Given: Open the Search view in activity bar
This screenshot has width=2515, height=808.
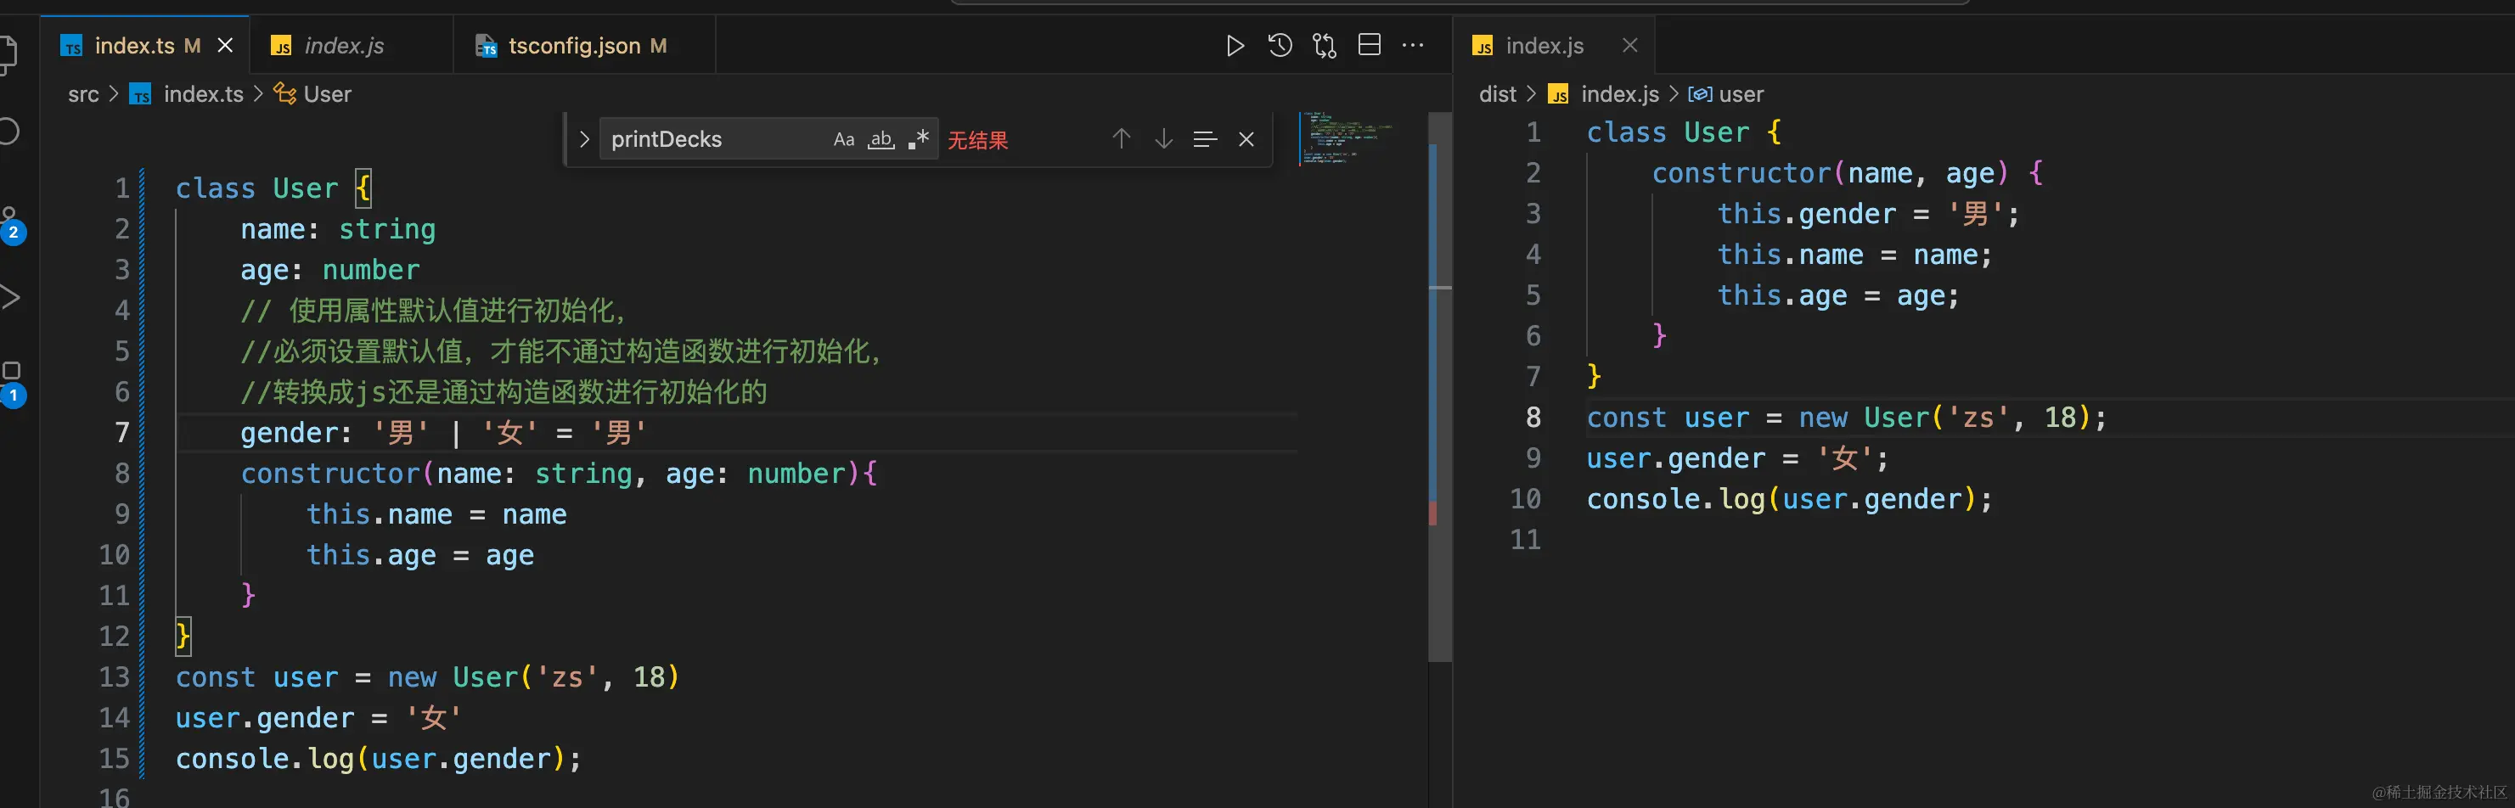Looking at the screenshot, I should [9, 131].
